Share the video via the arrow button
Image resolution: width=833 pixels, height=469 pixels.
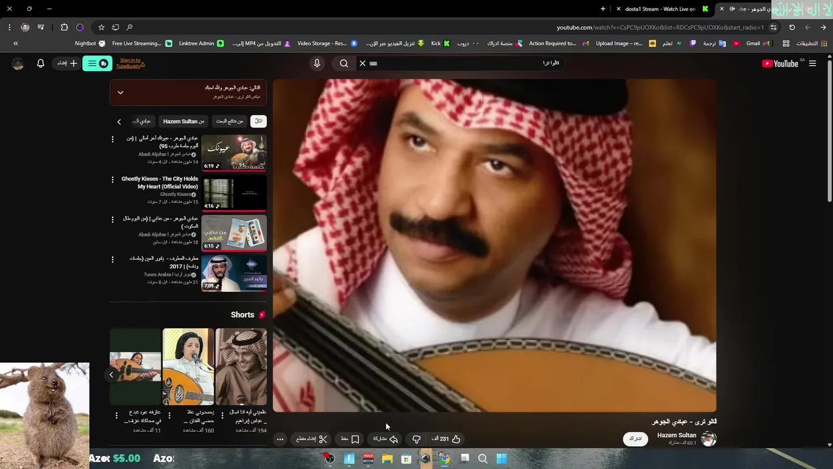pyautogui.click(x=385, y=439)
